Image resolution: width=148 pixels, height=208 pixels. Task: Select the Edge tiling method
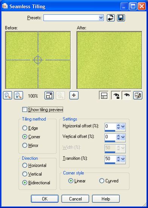[x=25, y=128]
